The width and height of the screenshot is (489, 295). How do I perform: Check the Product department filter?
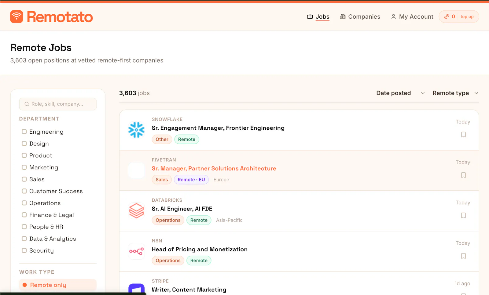pyautogui.click(x=24, y=155)
